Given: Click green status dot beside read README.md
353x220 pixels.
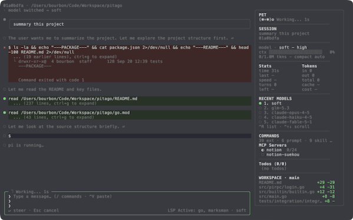Looking at the screenshot, I should click(5, 99).
